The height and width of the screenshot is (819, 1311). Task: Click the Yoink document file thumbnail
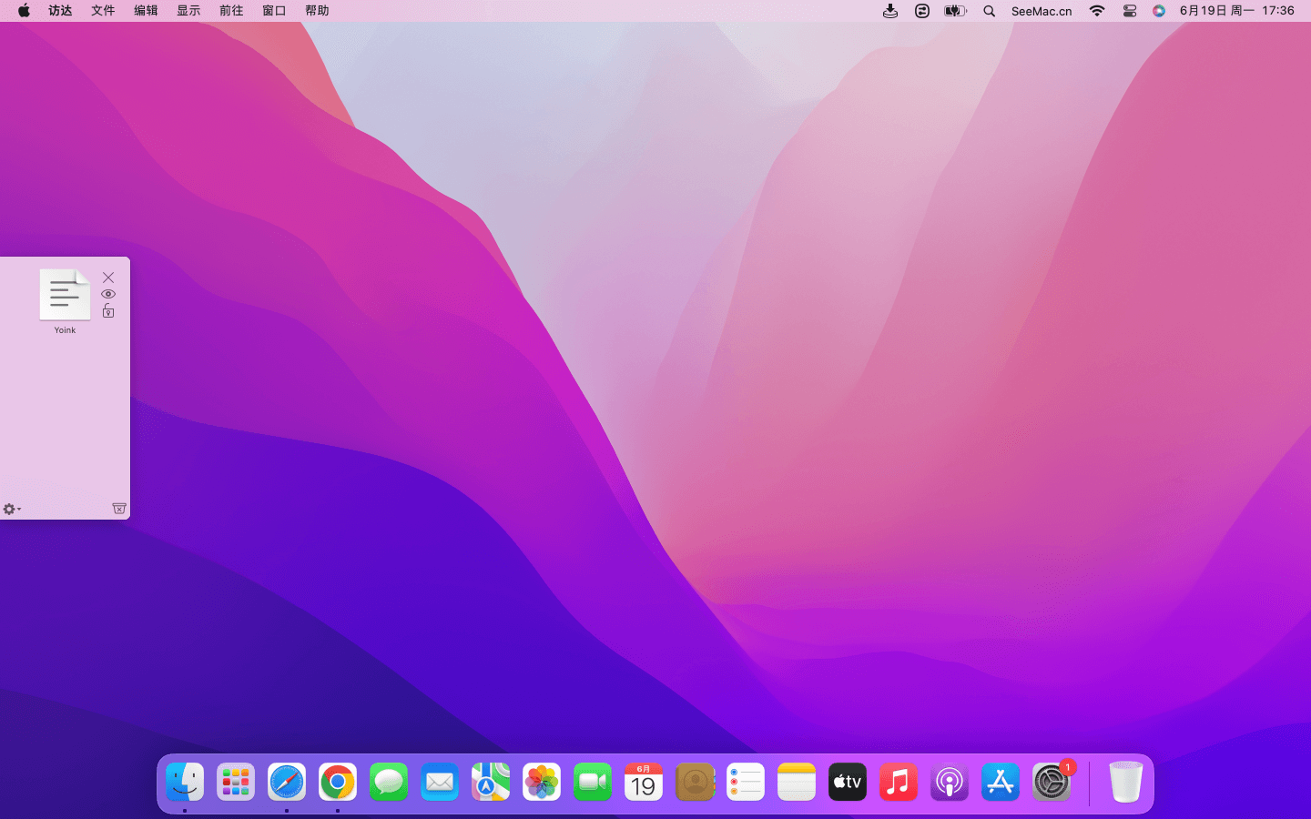pos(65,295)
